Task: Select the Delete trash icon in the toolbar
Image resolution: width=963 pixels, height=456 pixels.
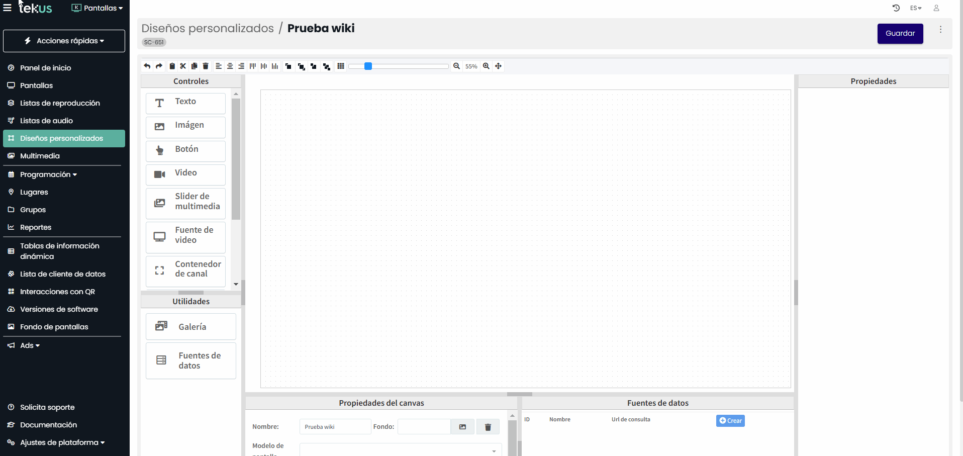Action: pos(205,66)
